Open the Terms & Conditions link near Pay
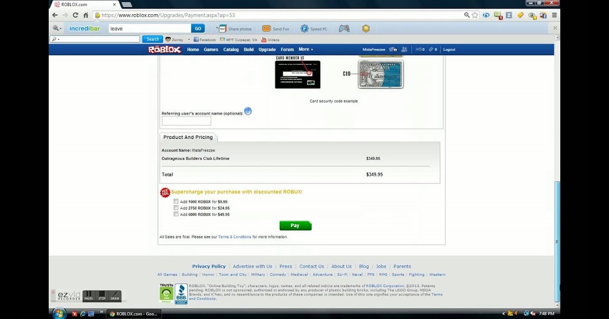This screenshot has height=319, width=609. point(234,237)
